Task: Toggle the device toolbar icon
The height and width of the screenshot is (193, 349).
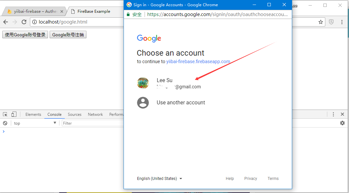Action: coord(14,114)
